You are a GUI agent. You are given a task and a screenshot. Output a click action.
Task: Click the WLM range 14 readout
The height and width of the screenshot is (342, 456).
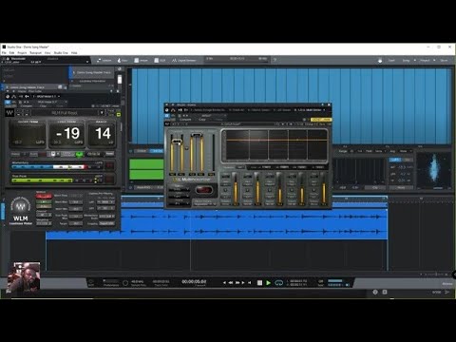(102, 134)
